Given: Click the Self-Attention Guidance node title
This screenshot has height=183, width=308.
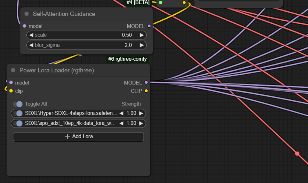Looking at the screenshot, I should click(64, 14).
